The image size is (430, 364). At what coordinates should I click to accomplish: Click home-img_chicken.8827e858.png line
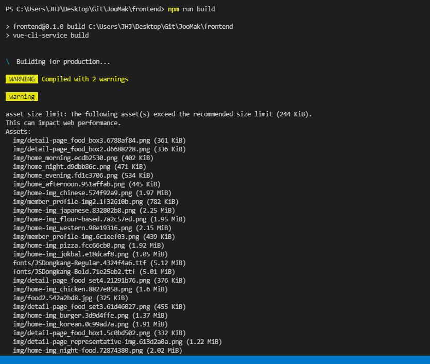tap(90, 289)
